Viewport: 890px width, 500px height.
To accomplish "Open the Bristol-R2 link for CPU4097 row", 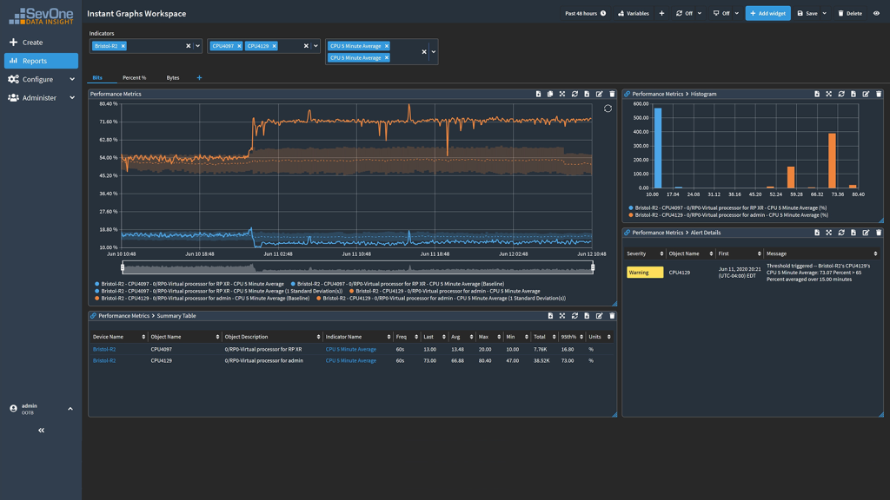I will pos(104,349).
